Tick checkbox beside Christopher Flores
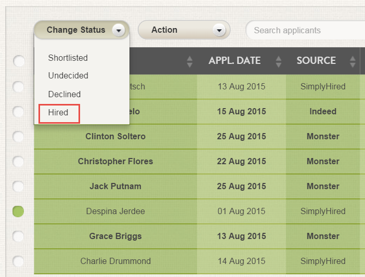Screen dimensions: 365x277 tap(19, 162)
